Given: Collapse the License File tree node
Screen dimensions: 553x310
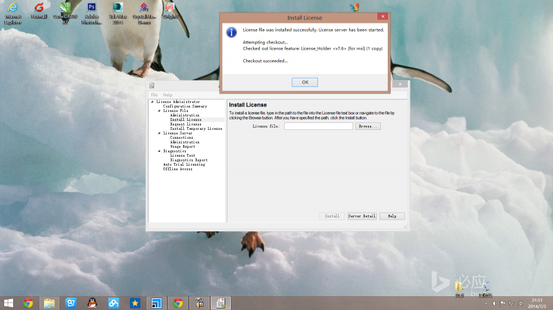Looking at the screenshot, I should click(159, 110).
